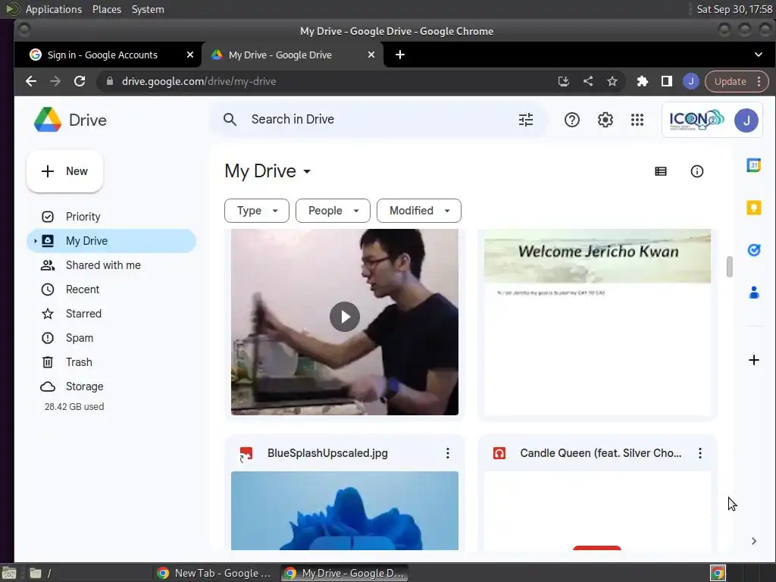The height and width of the screenshot is (582, 776).
Task: Open the Google account avatar J in Drive
Action: pos(746,120)
